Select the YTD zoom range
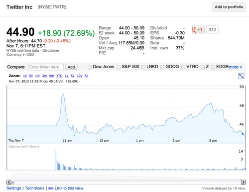This screenshot has width=249, height=192. pos(59,76)
